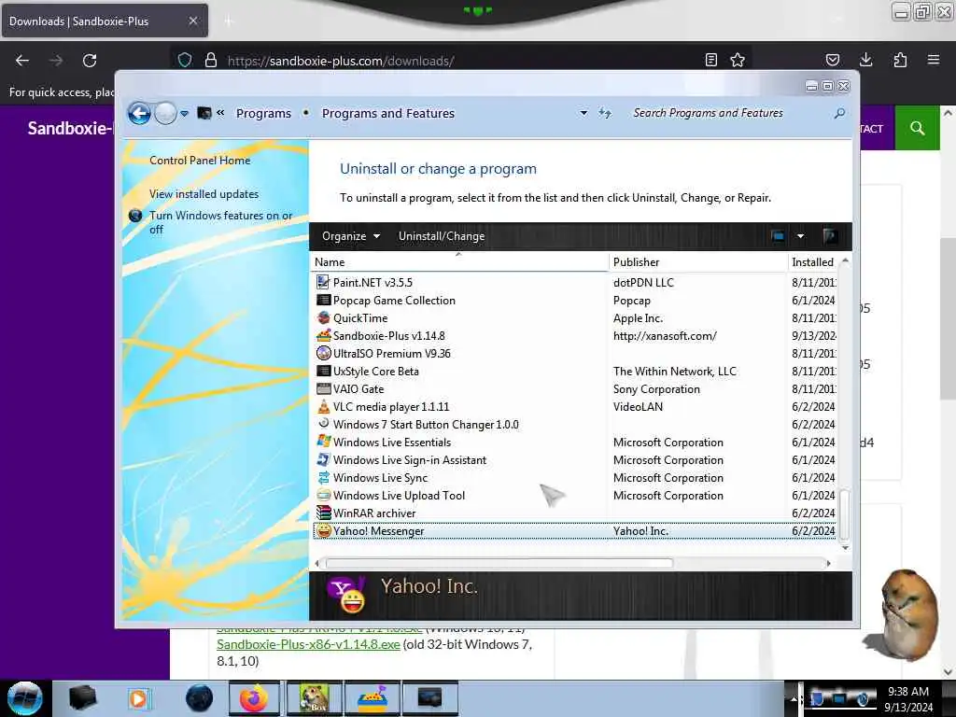The height and width of the screenshot is (717, 956).
Task: Sort by Installed column header
Action: click(x=813, y=262)
